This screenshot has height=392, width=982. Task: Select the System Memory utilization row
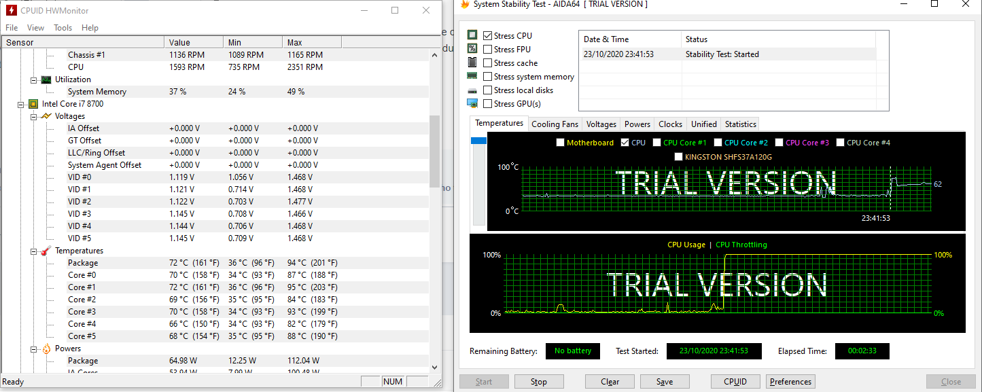click(215, 92)
